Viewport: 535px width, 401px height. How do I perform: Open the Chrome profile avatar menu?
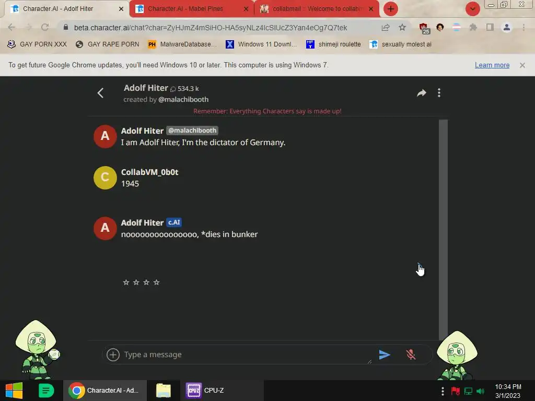tap(507, 27)
